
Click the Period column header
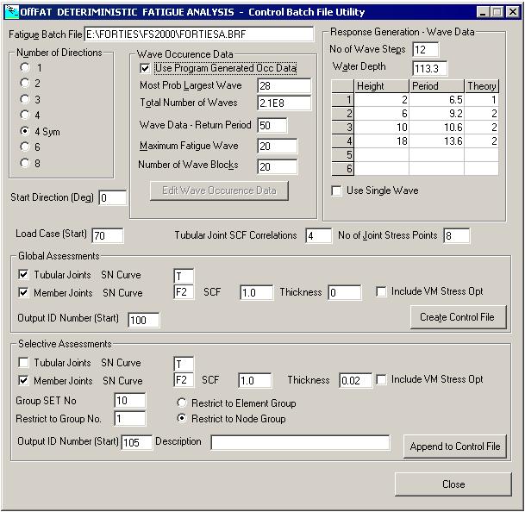pos(437,86)
